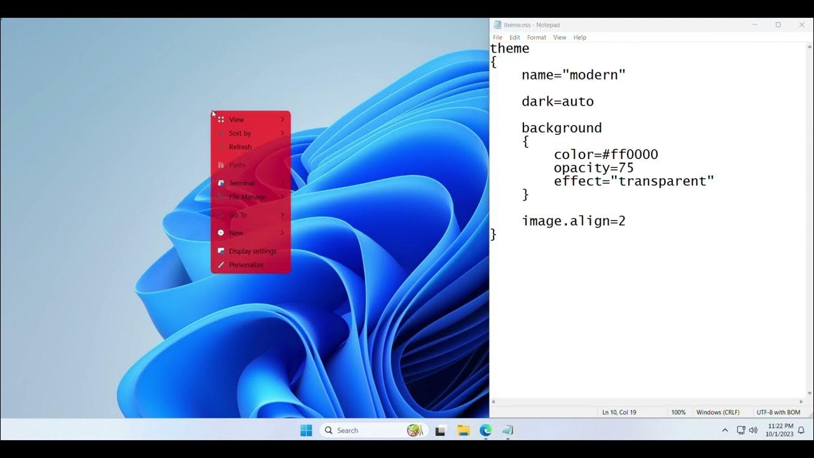The height and width of the screenshot is (458, 814).
Task: Open the Notepad File menu
Action: 497,38
